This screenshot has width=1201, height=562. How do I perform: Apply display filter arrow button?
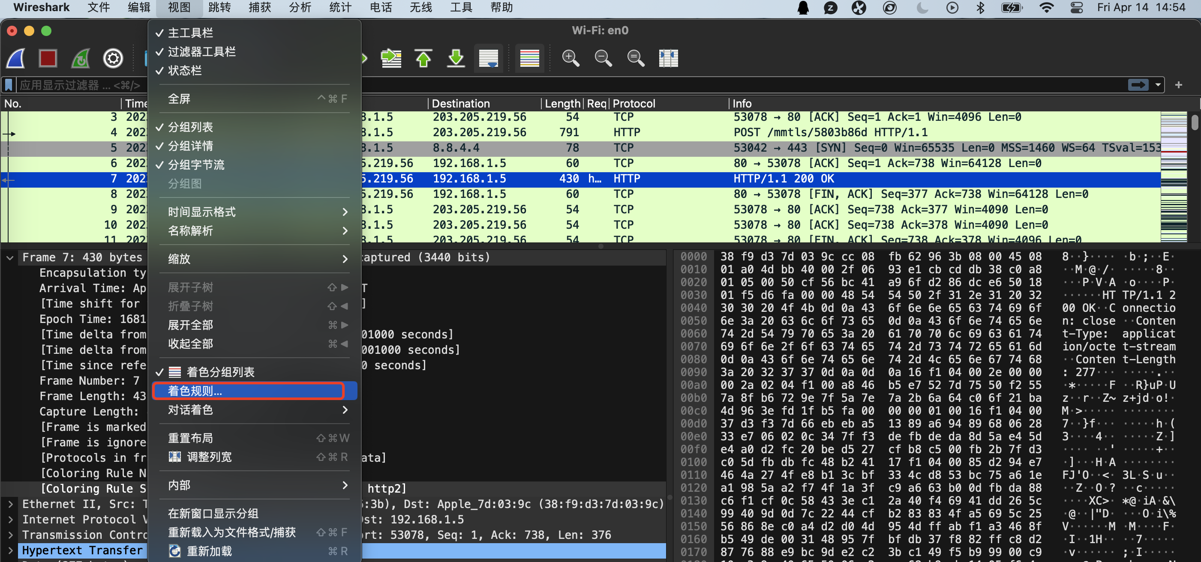(x=1138, y=85)
